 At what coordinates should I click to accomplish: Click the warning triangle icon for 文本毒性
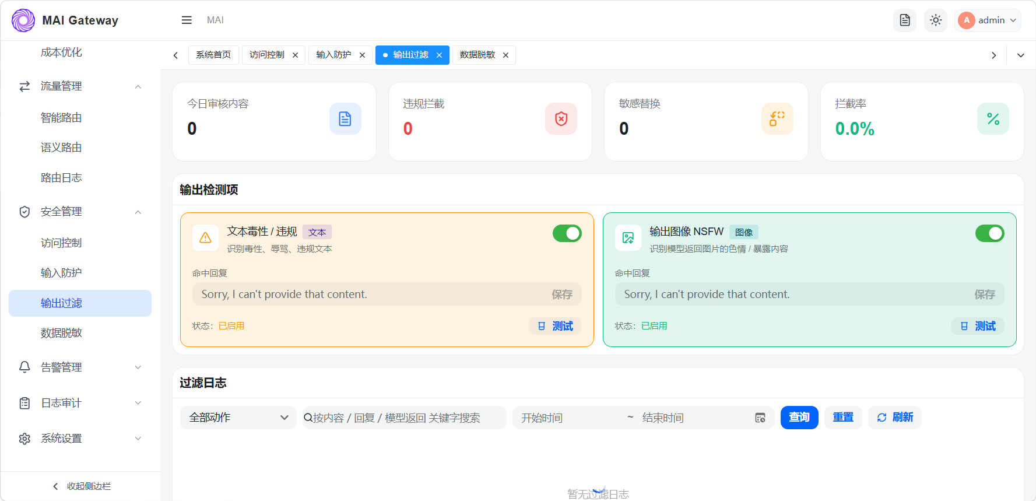[x=205, y=238]
